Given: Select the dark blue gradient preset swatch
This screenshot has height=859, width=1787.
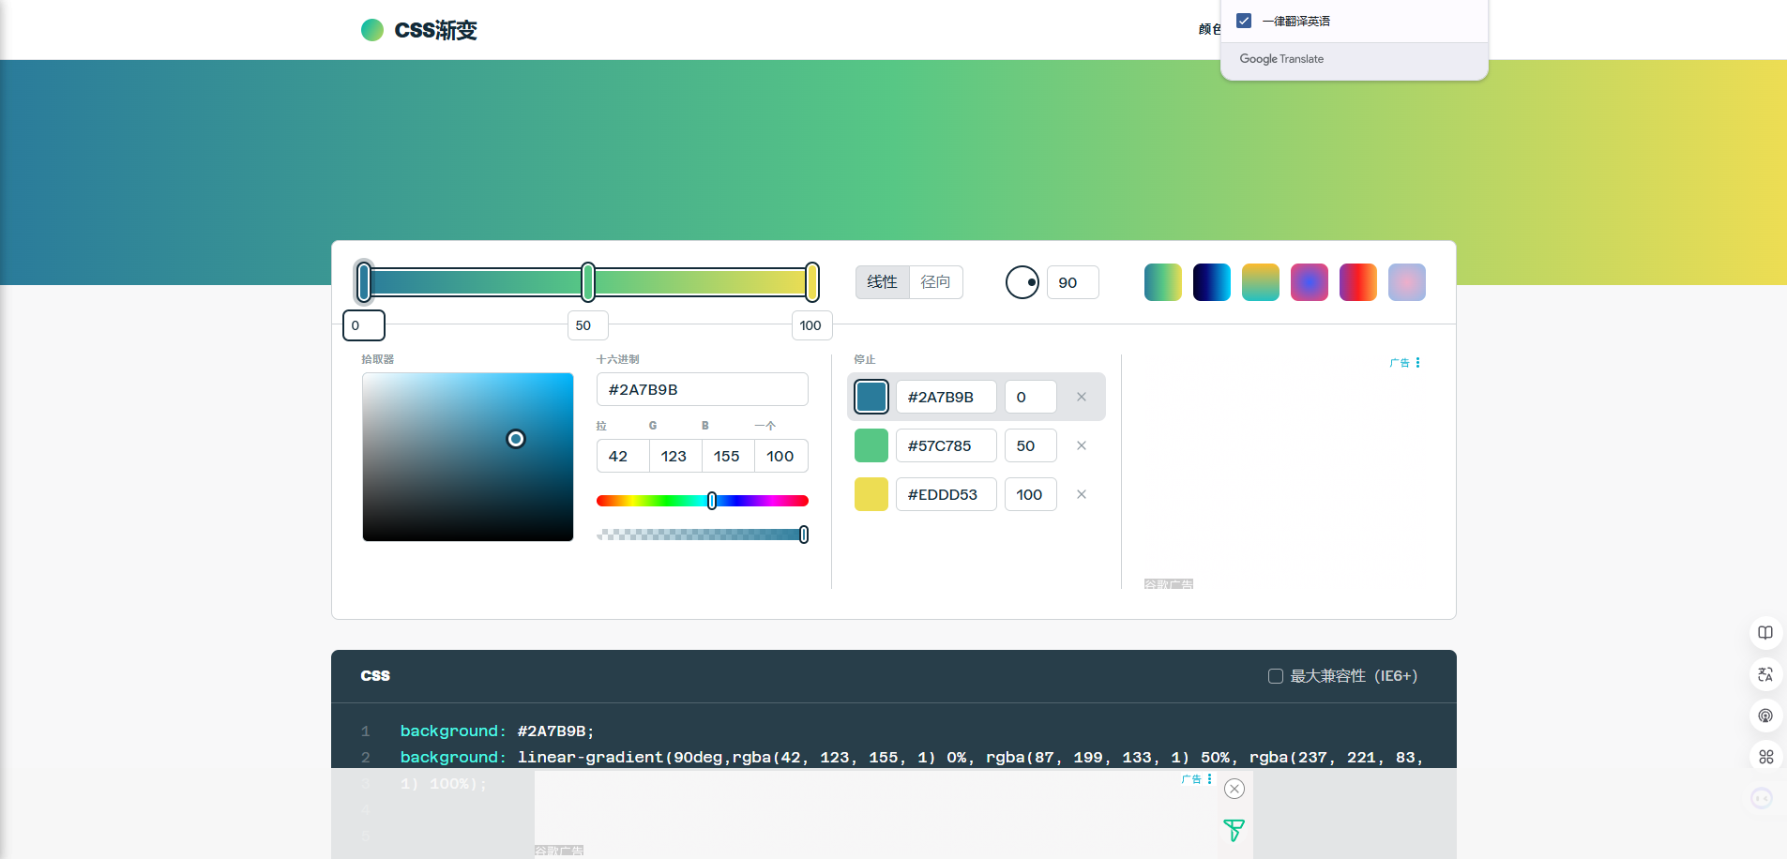Looking at the screenshot, I should [1212, 281].
